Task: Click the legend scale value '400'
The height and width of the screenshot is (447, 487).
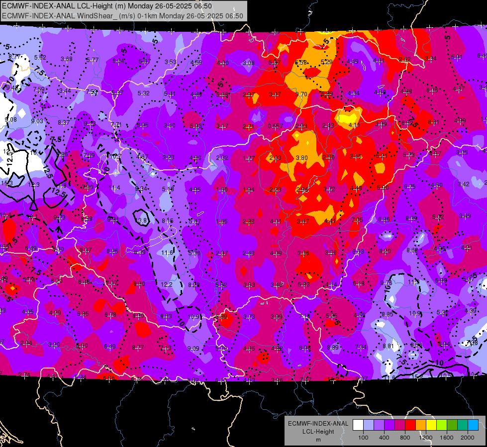Action: pos(384,438)
